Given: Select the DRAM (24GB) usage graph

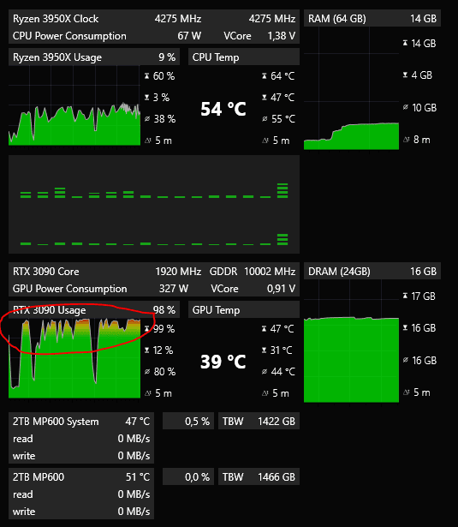Looking at the screenshot, I should tap(351, 341).
